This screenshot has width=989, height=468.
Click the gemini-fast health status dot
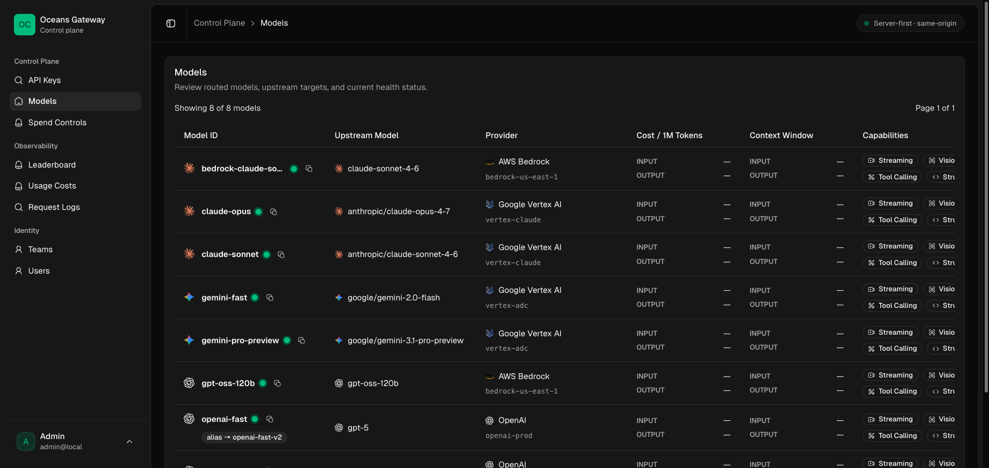point(255,297)
